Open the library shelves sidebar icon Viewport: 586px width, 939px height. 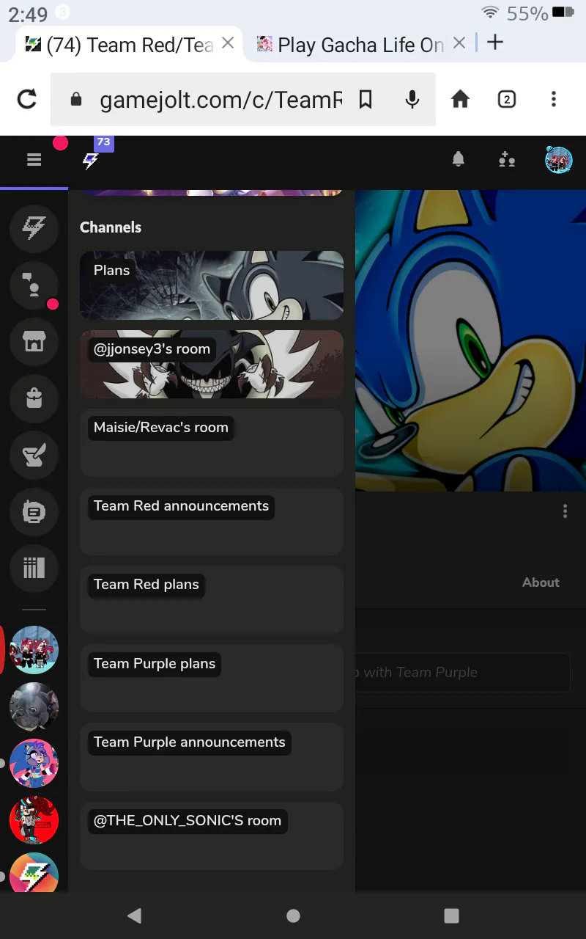(34, 568)
